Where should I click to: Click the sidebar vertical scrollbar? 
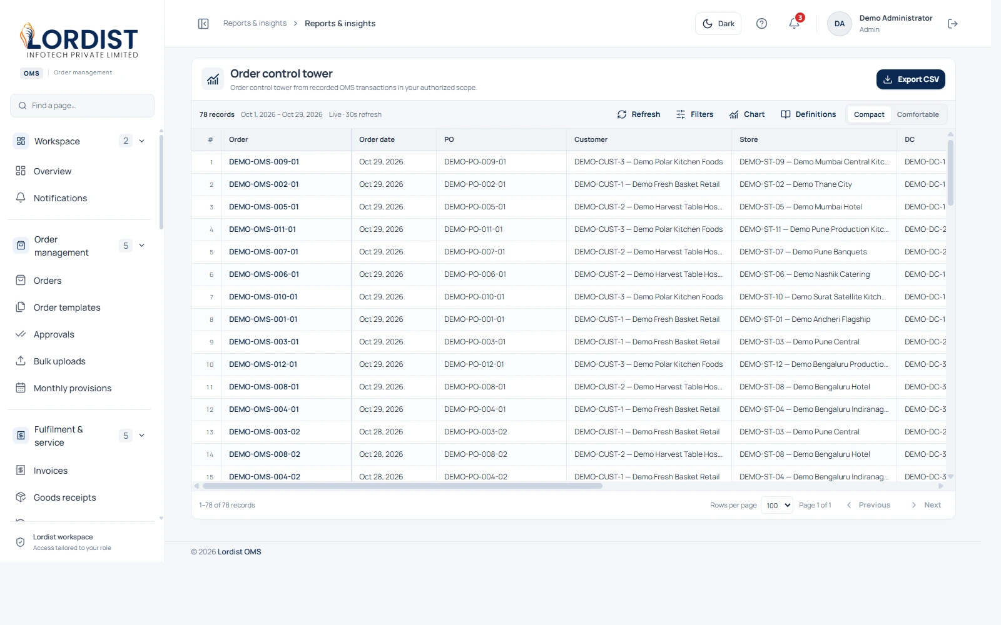[x=161, y=181]
